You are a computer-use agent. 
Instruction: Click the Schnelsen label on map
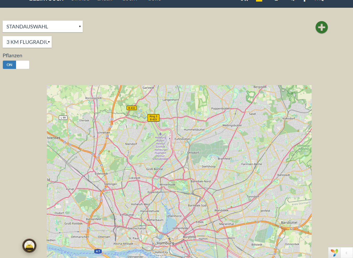coord(103,133)
